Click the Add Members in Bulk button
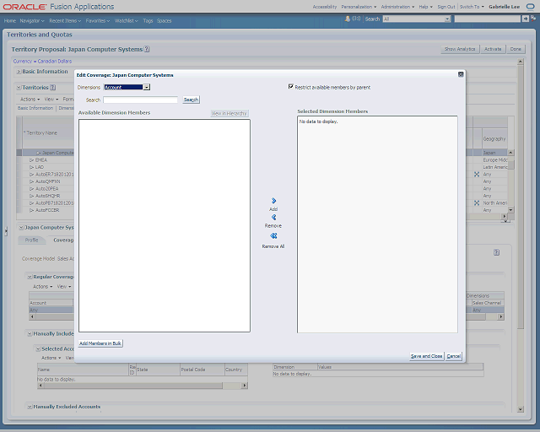The image size is (540, 432). coord(100,343)
